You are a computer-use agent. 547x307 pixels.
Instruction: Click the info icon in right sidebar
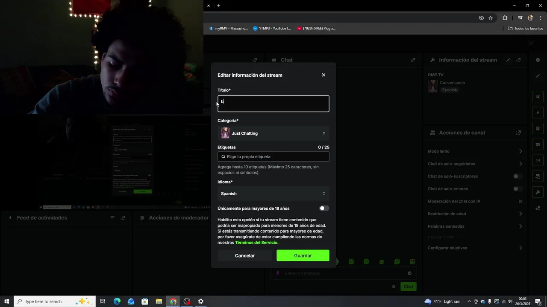[538, 60]
